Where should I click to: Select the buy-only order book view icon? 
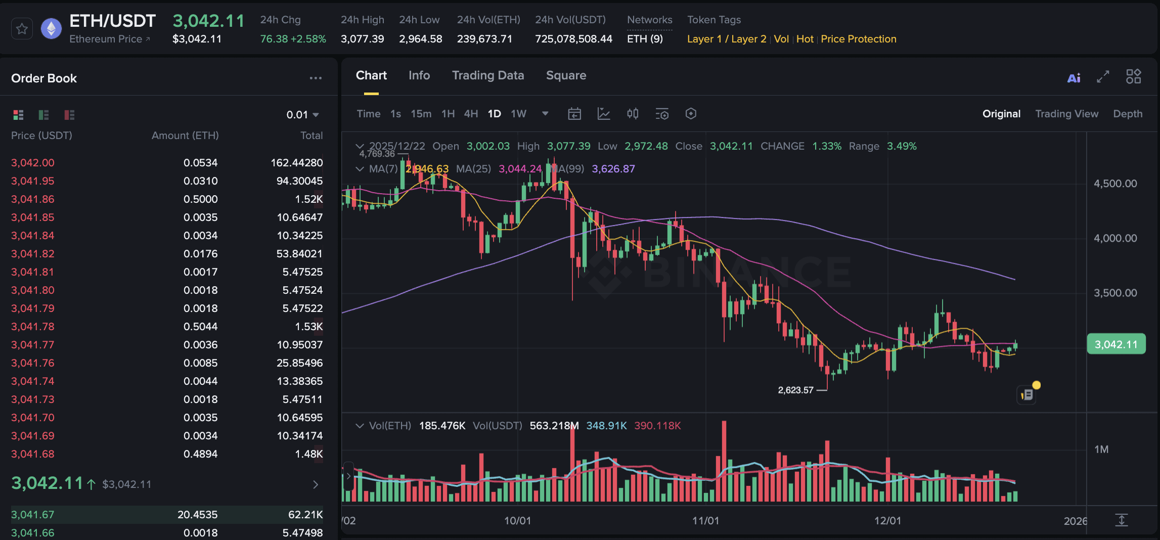coord(43,115)
